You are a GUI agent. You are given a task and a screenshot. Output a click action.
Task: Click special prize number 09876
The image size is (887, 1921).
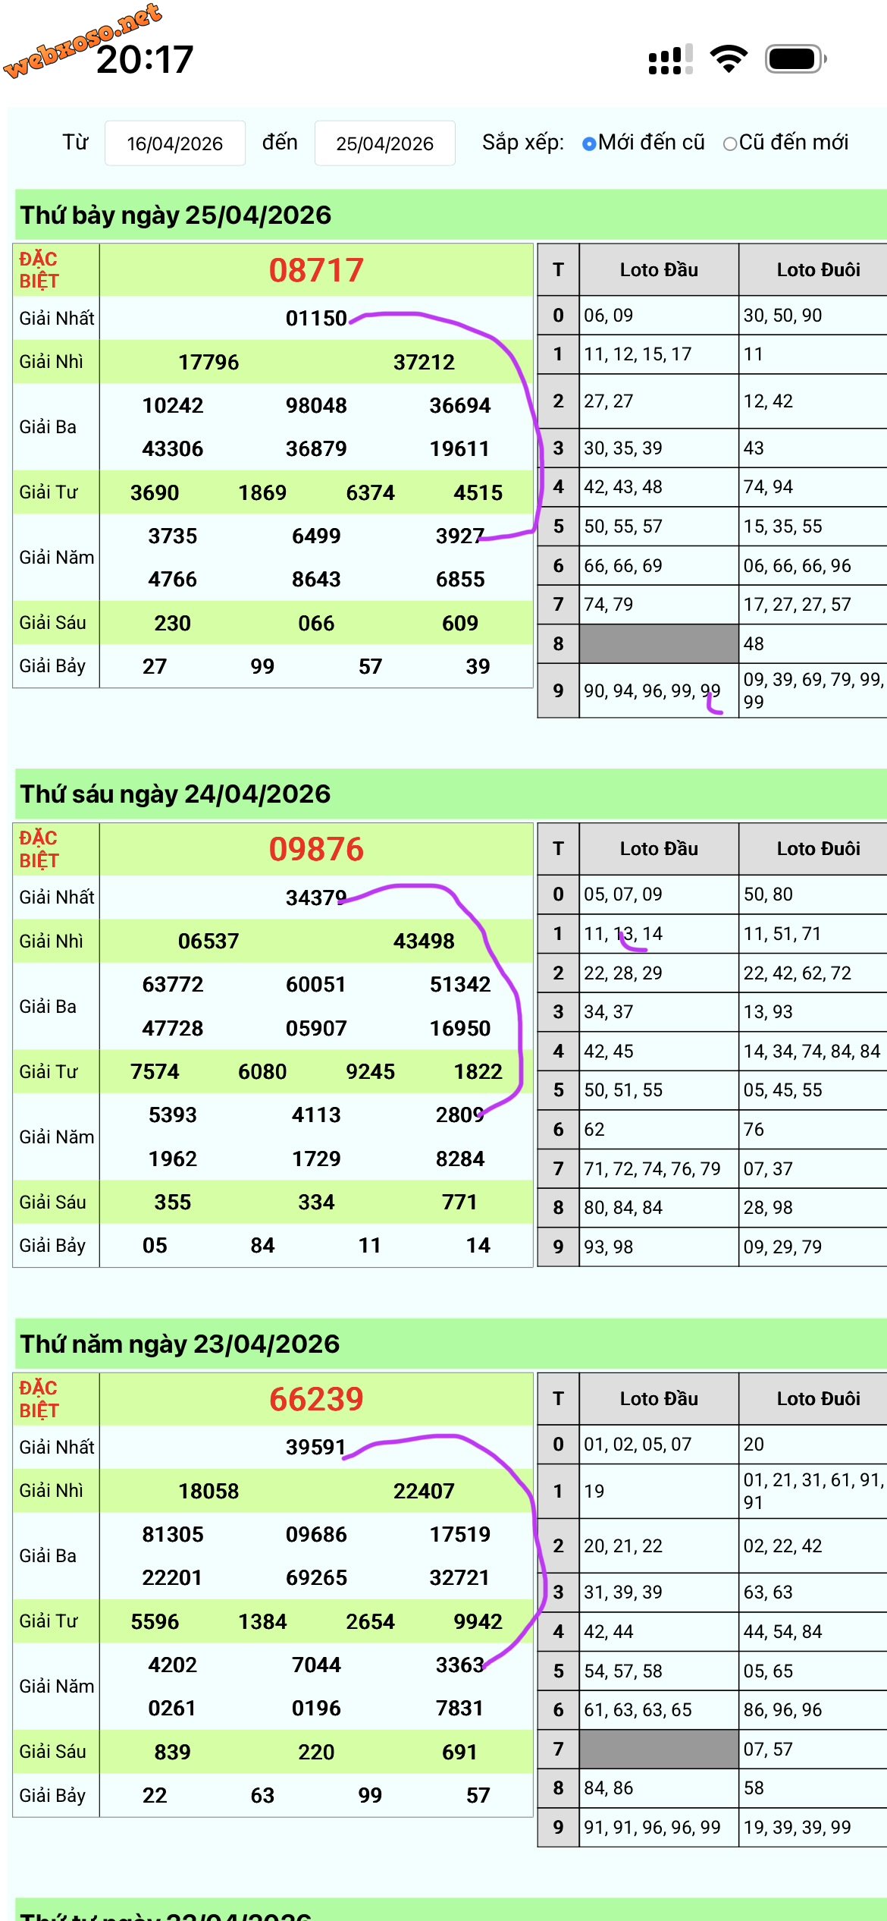click(x=316, y=849)
